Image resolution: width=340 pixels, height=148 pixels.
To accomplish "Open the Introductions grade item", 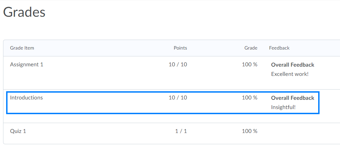I will tap(26, 97).
